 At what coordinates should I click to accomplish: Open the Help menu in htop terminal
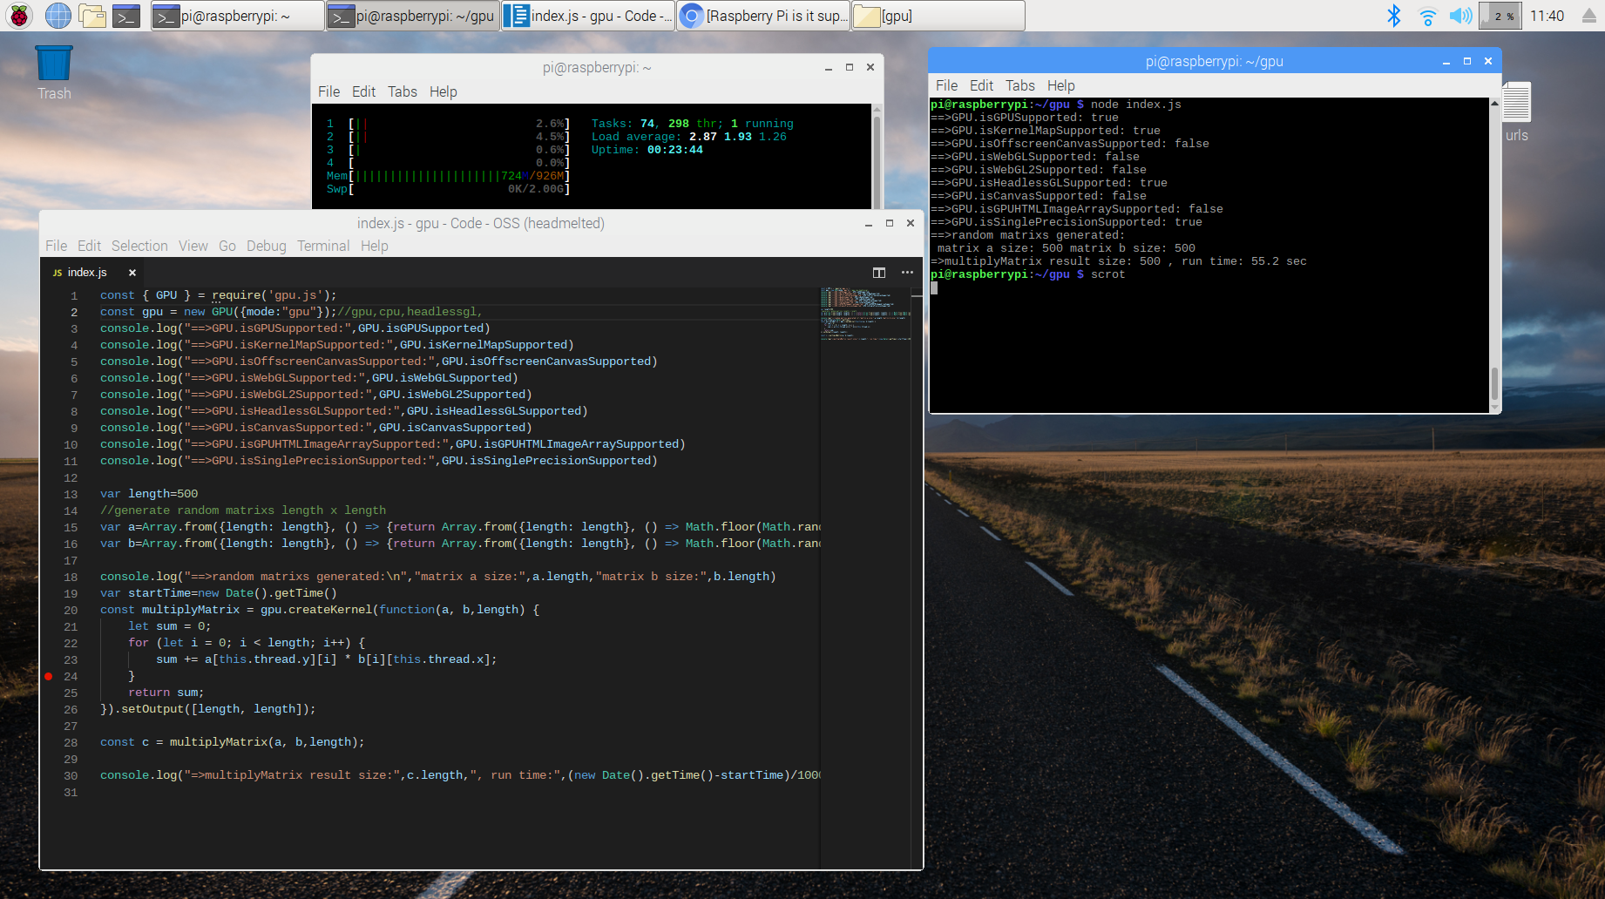coord(444,91)
